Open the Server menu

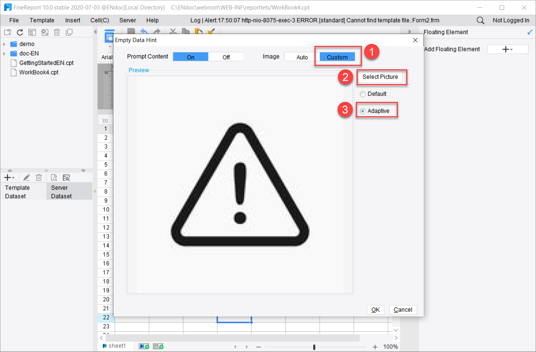[x=127, y=20]
